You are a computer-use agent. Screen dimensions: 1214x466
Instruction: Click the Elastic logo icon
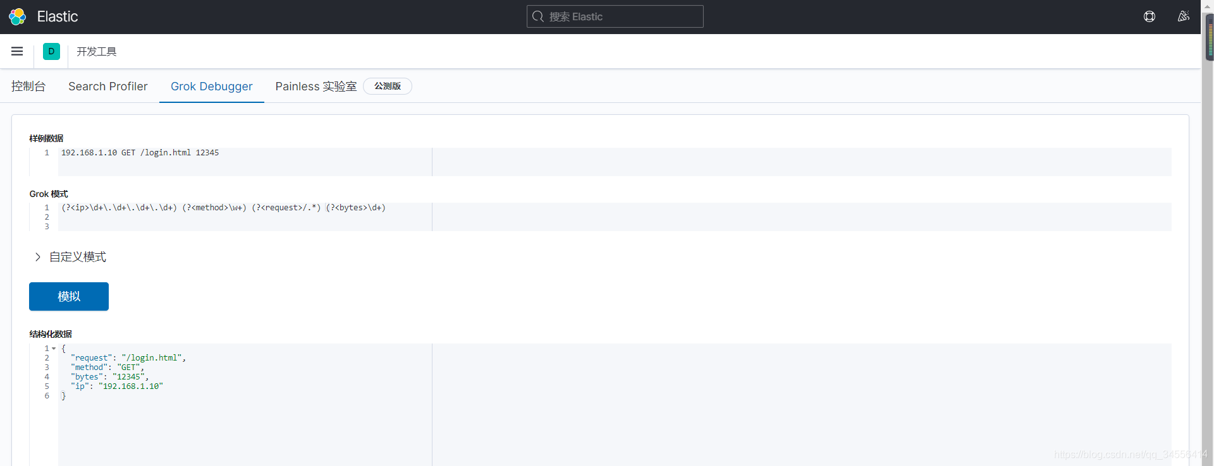18,16
